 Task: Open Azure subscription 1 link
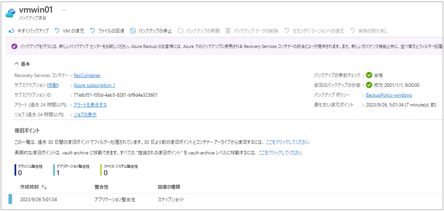point(94,85)
